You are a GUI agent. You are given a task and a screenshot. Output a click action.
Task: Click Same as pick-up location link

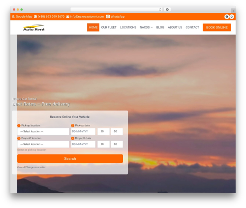[x=31, y=150]
